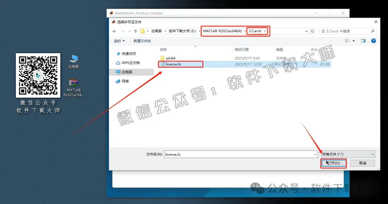The image size is (388, 204).
Task: Close the MathWorks Product Installer window
Action: [343, 13]
